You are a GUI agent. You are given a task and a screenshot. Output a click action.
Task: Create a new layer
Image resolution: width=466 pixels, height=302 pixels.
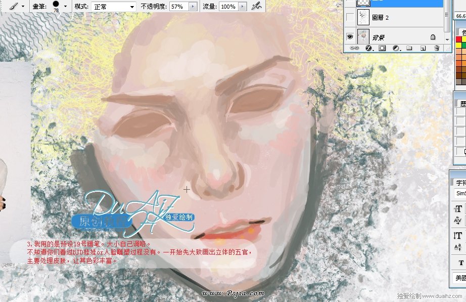[x=423, y=49]
